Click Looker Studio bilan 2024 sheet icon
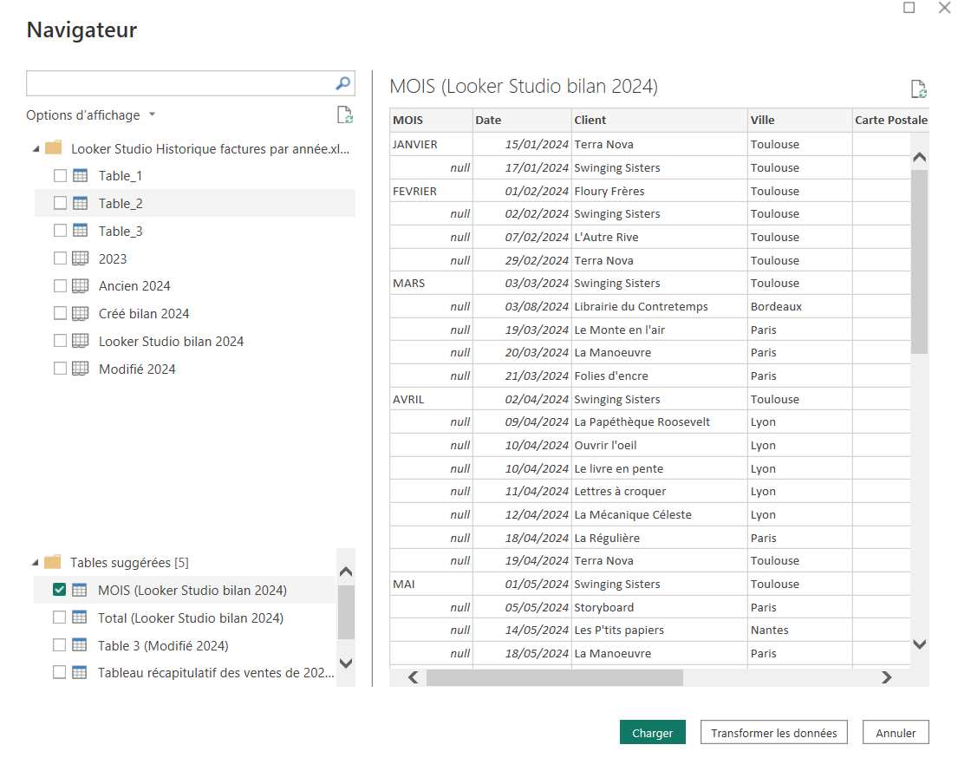This screenshot has height=758, width=958. point(80,341)
